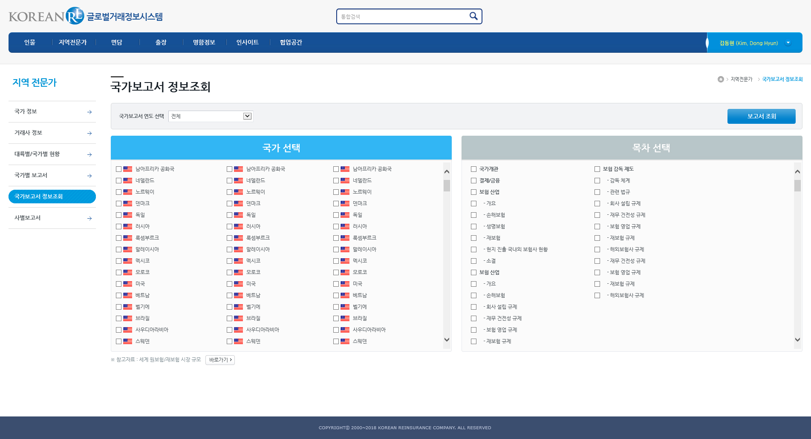Check the 보험 감독 제도 checkbox
The image size is (811, 439).
pos(597,169)
